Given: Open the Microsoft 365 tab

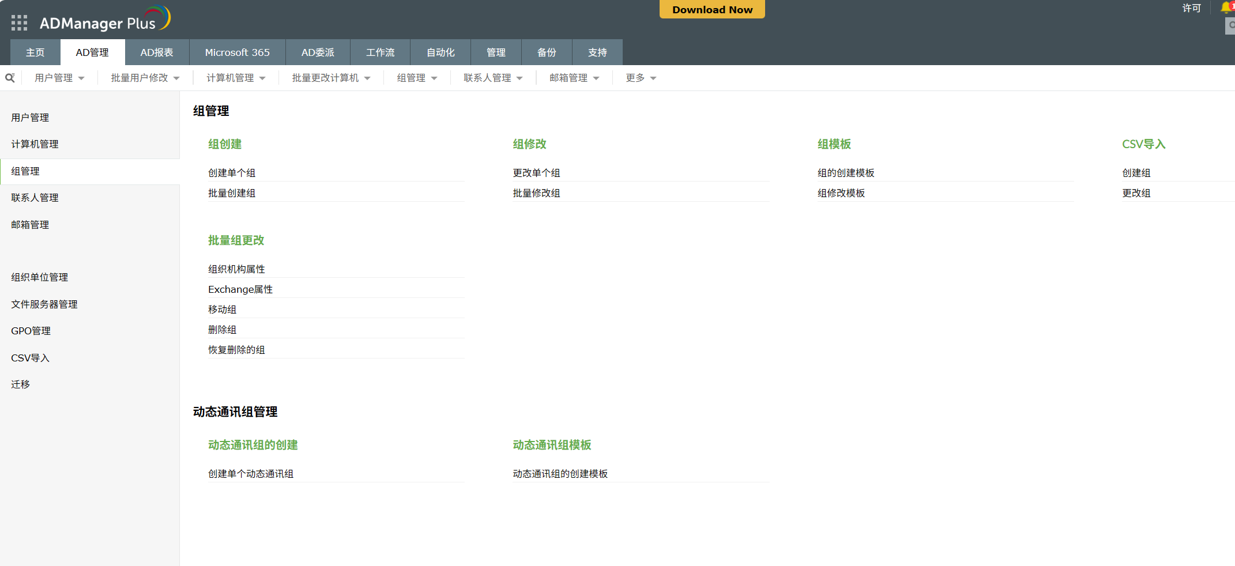Looking at the screenshot, I should [x=237, y=52].
